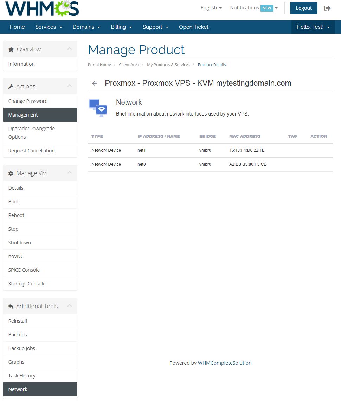
Task: Click vmbr0 bridge in net0 row
Action: [x=205, y=164]
